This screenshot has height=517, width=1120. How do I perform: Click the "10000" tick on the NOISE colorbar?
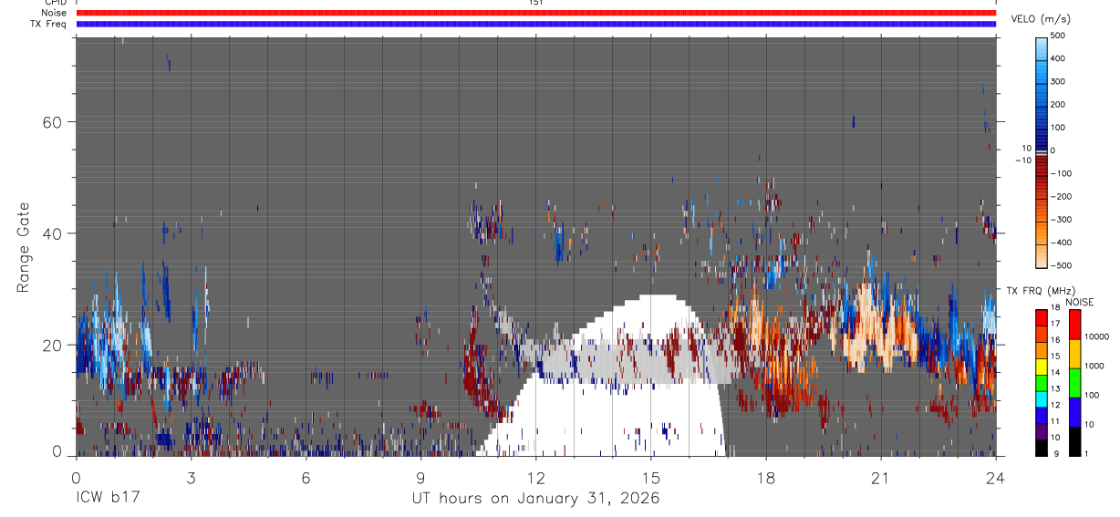point(1099,336)
